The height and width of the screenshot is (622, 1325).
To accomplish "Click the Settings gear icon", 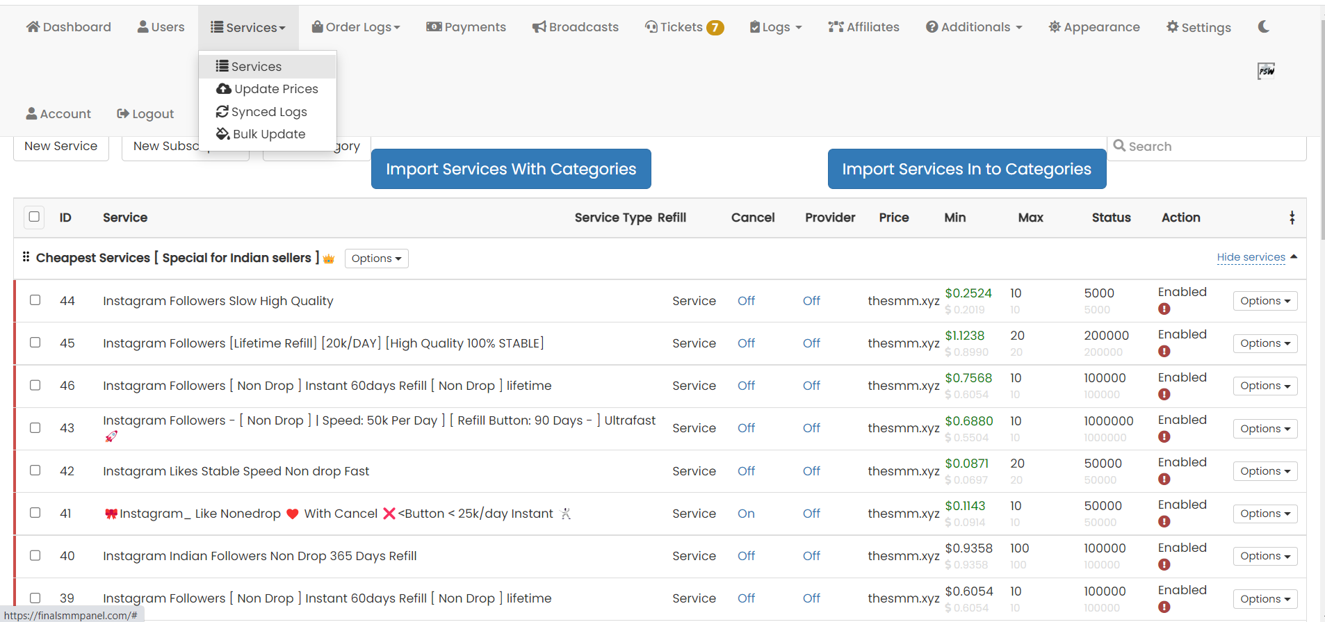I will [1173, 27].
